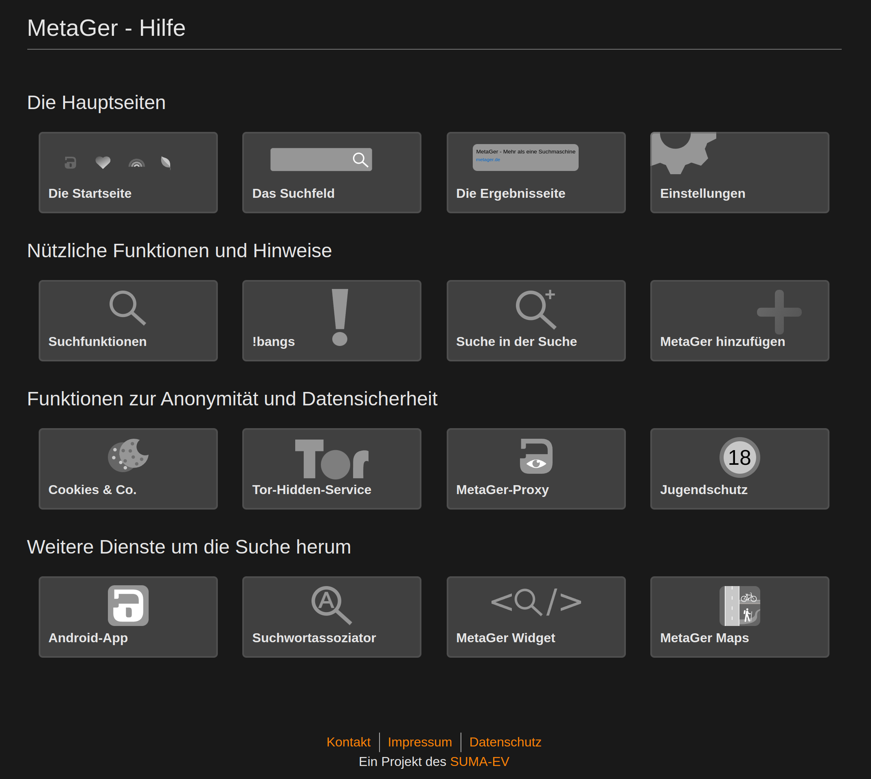Click the magnifier with letter A icon
Screen dimensions: 871x779
pyautogui.click(x=331, y=605)
